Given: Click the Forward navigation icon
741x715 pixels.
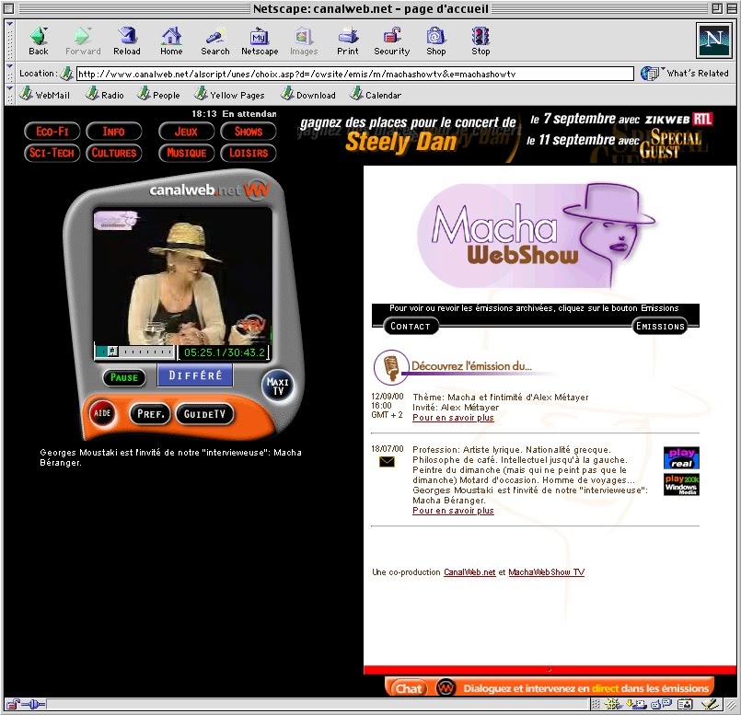Looking at the screenshot, I should [83, 40].
